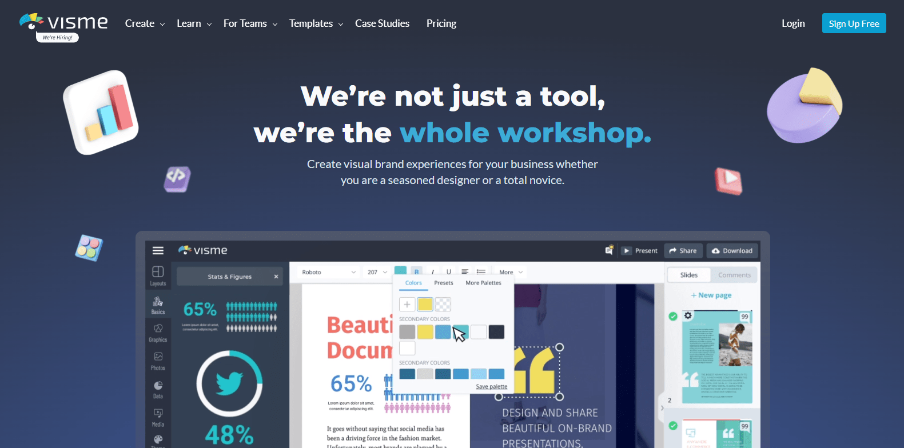Viewport: 904px width, 448px height.
Task: Click the plus add-color button
Action: pyautogui.click(x=407, y=304)
